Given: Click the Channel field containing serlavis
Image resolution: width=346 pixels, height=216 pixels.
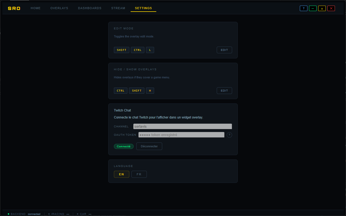Looking at the screenshot, I should click(x=183, y=126).
